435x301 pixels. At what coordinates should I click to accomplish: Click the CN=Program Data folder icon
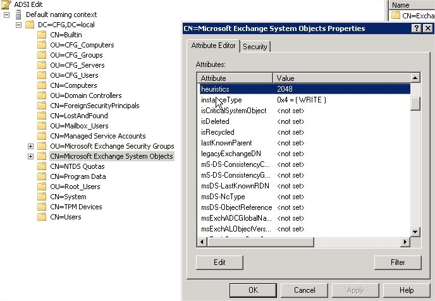[x=42, y=176]
